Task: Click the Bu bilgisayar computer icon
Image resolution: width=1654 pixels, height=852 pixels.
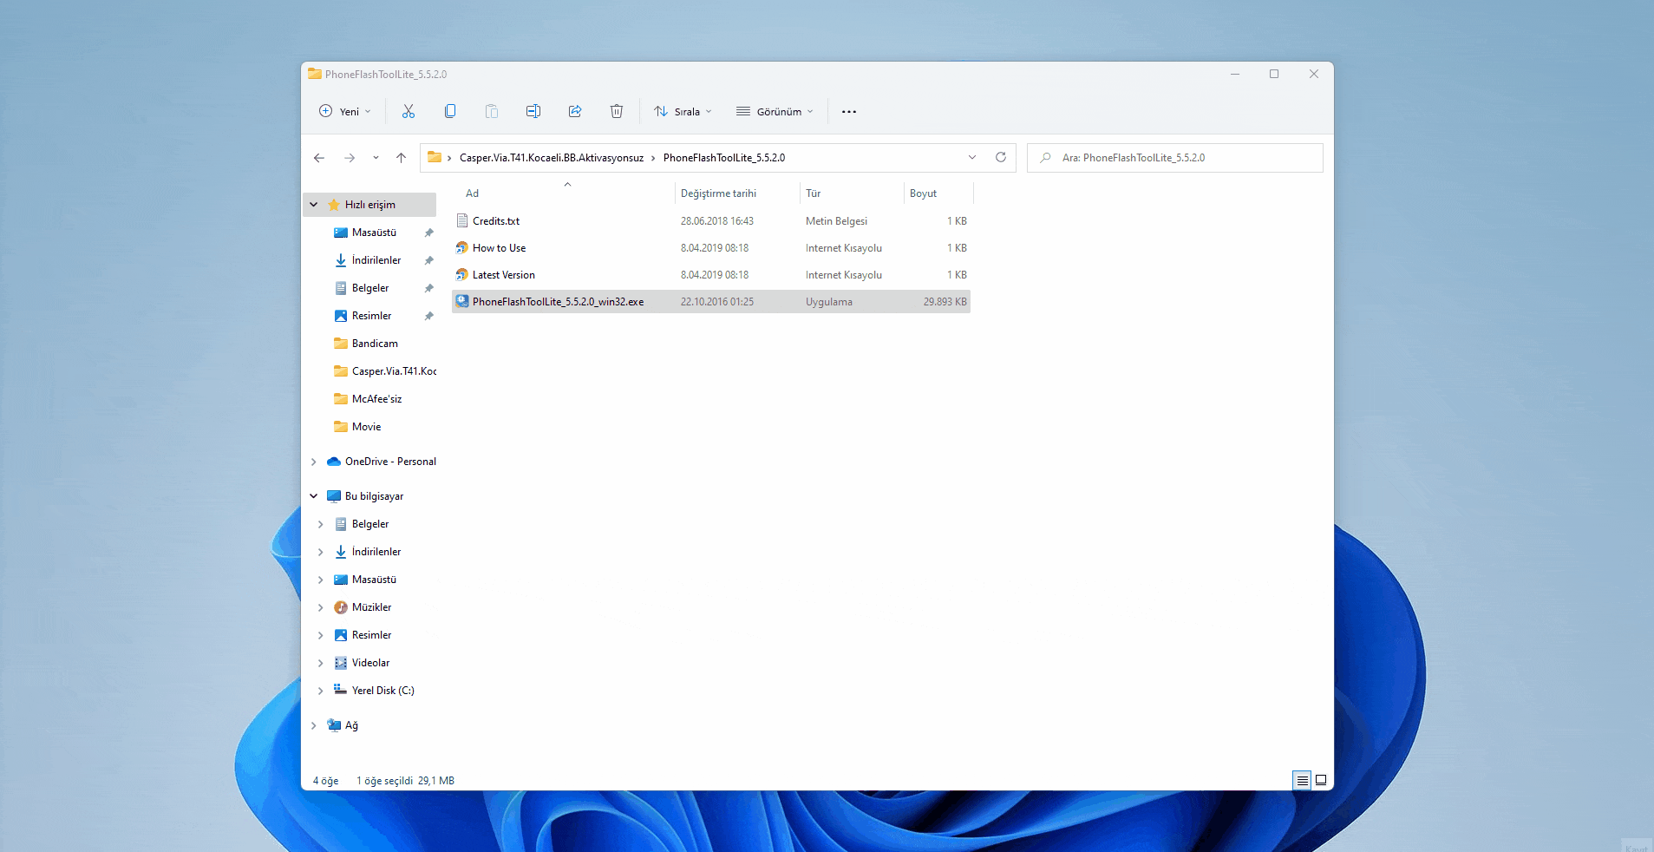Action: (334, 496)
